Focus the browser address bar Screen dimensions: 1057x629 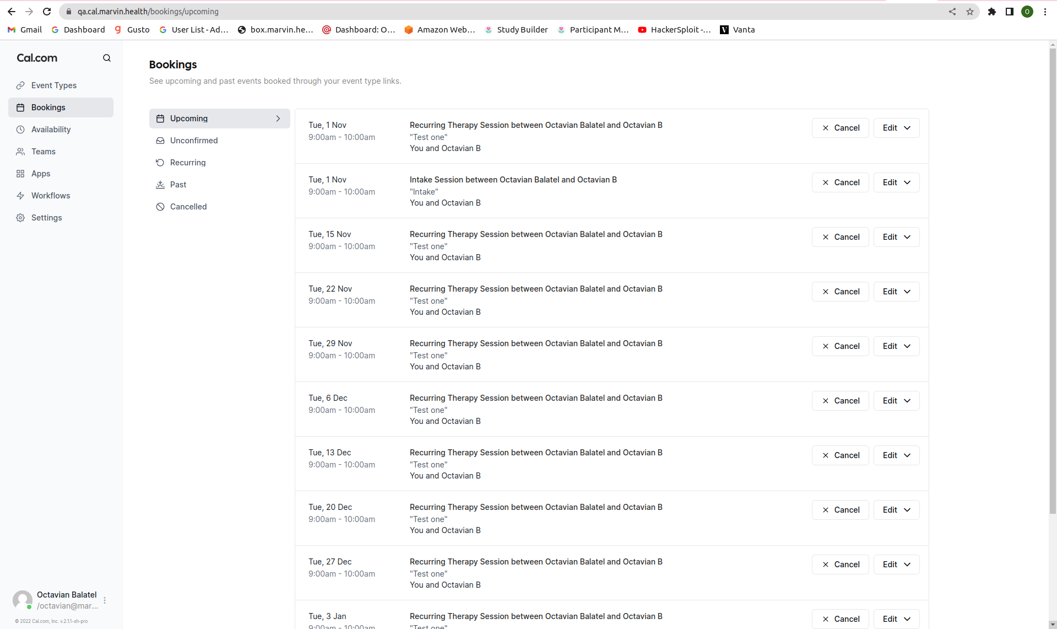coord(496,12)
